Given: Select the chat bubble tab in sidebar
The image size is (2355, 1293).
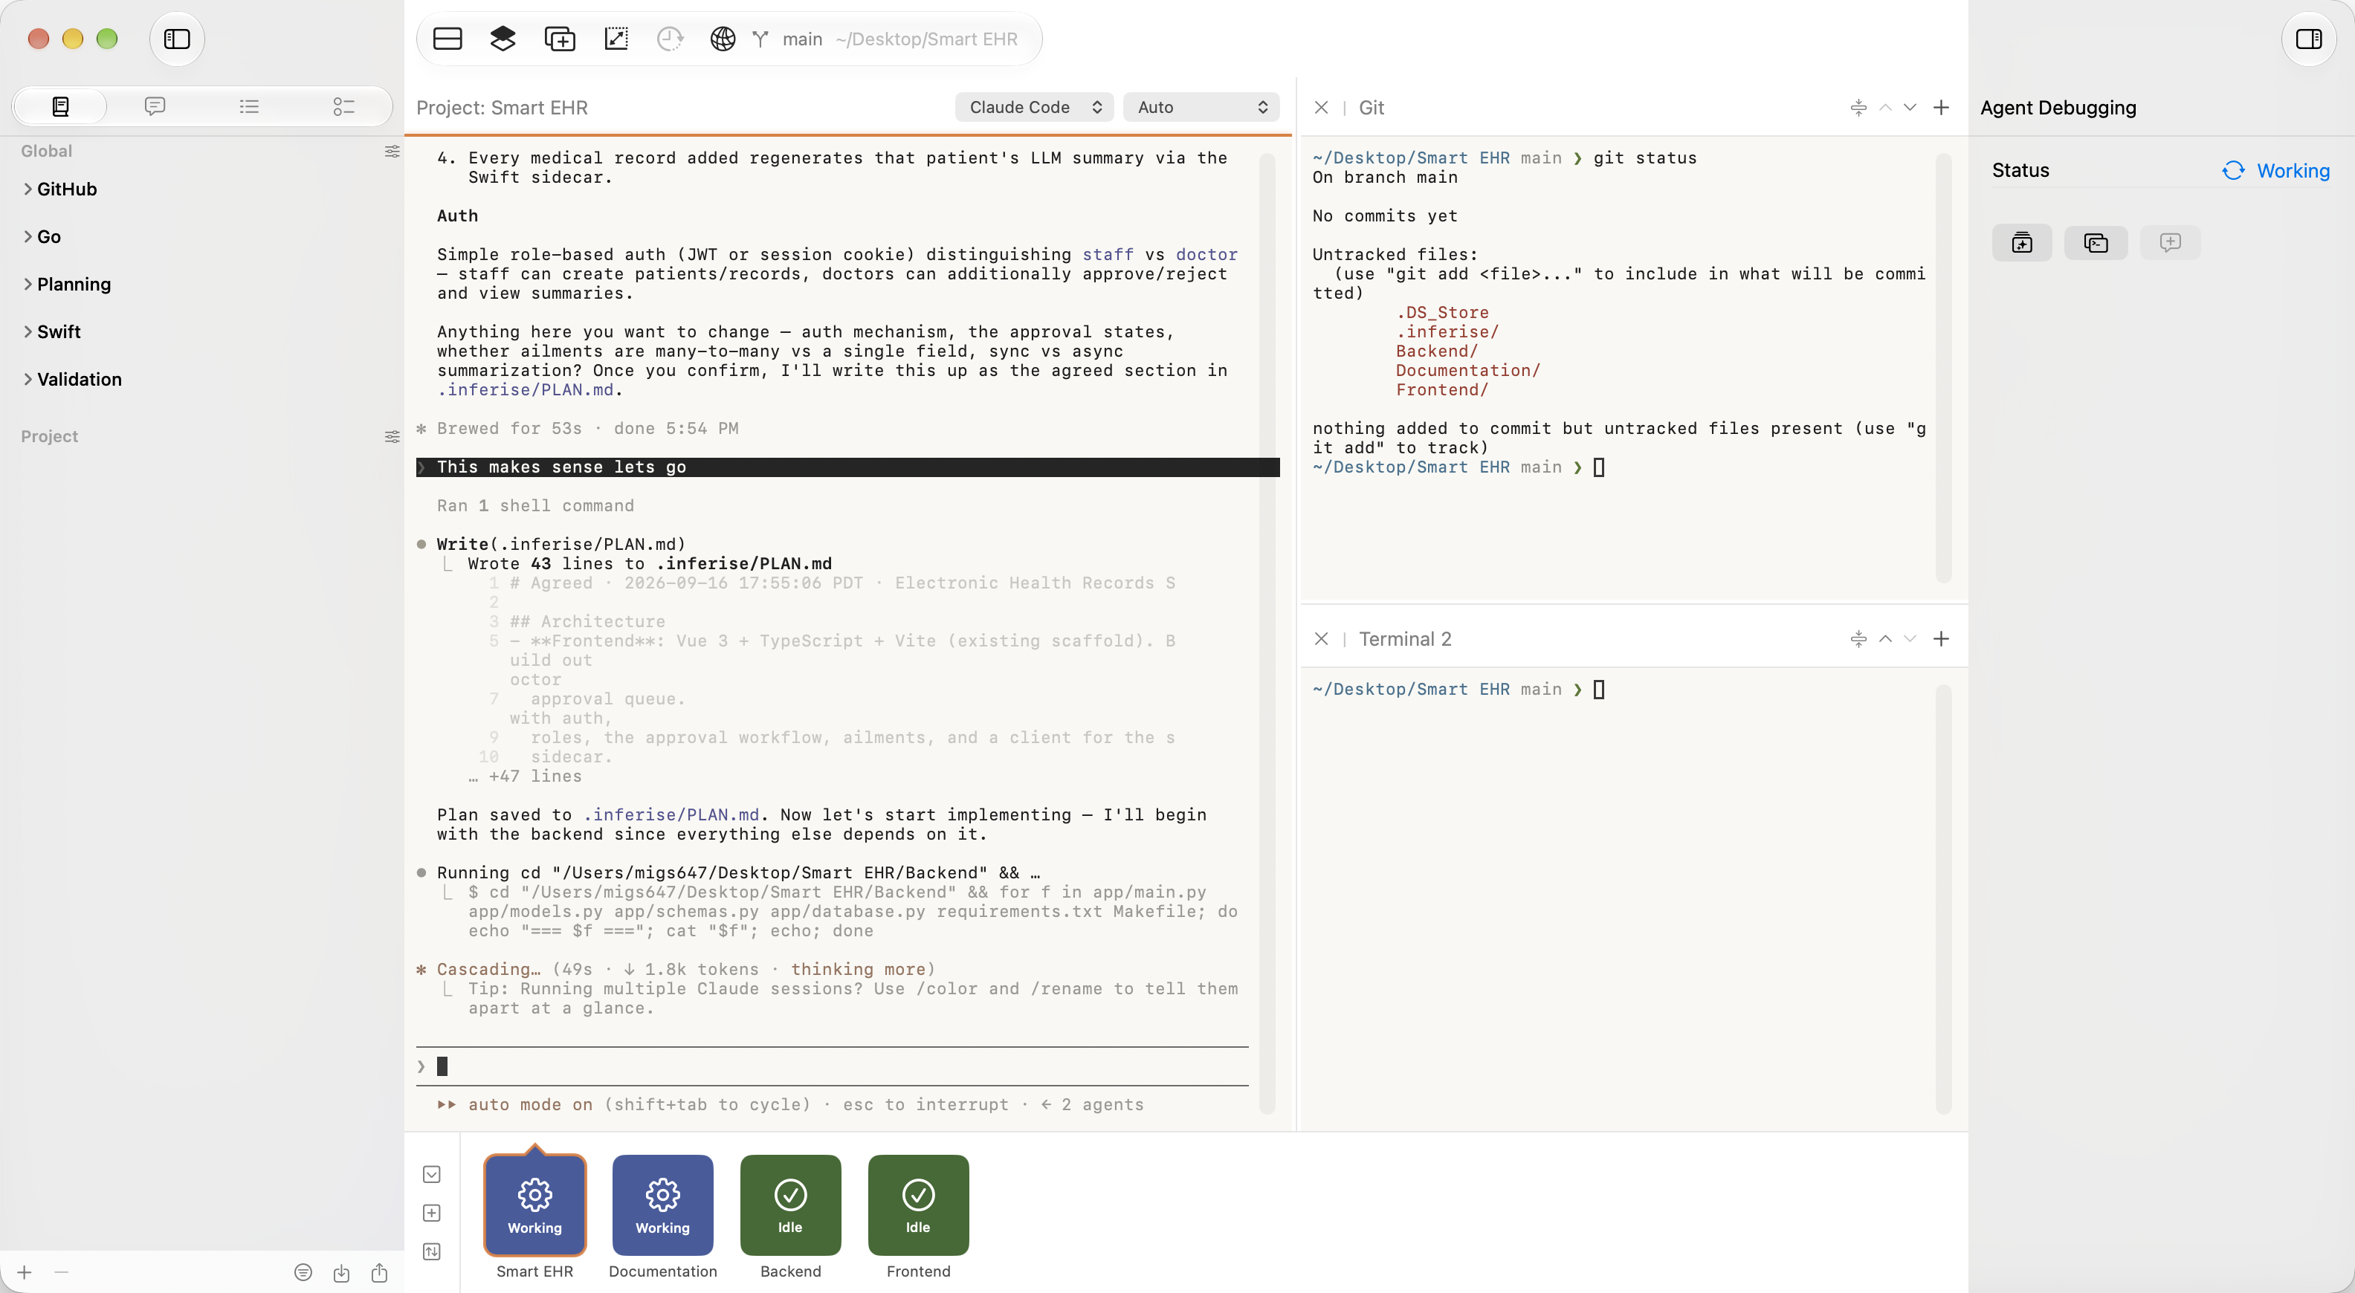Looking at the screenshot, I should click(155, 107).
